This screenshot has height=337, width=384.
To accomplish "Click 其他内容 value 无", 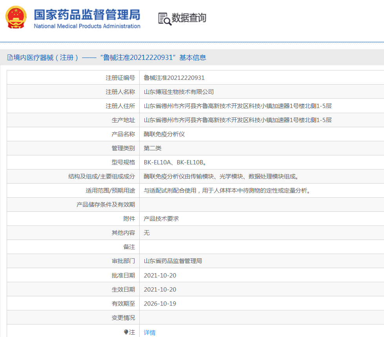I will pyautogui.click(x=146, y=232).
